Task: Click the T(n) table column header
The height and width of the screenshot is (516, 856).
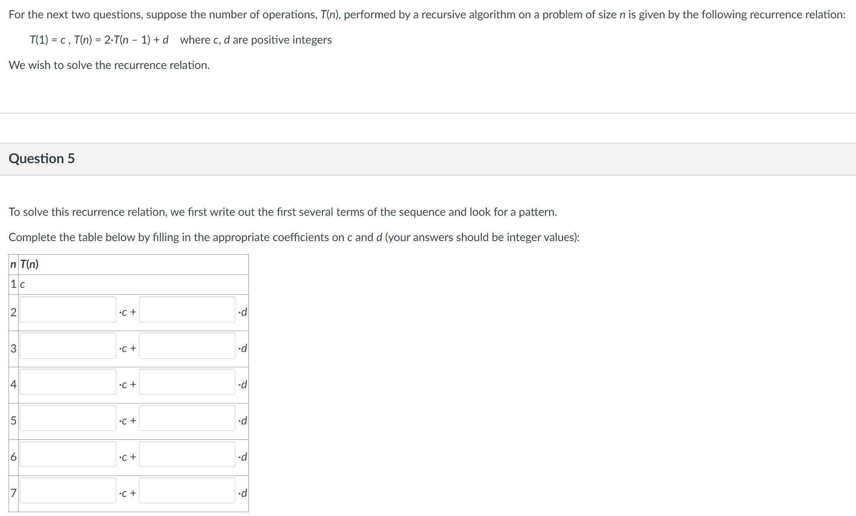Action: pyautogui.click(x=30, y=264)
